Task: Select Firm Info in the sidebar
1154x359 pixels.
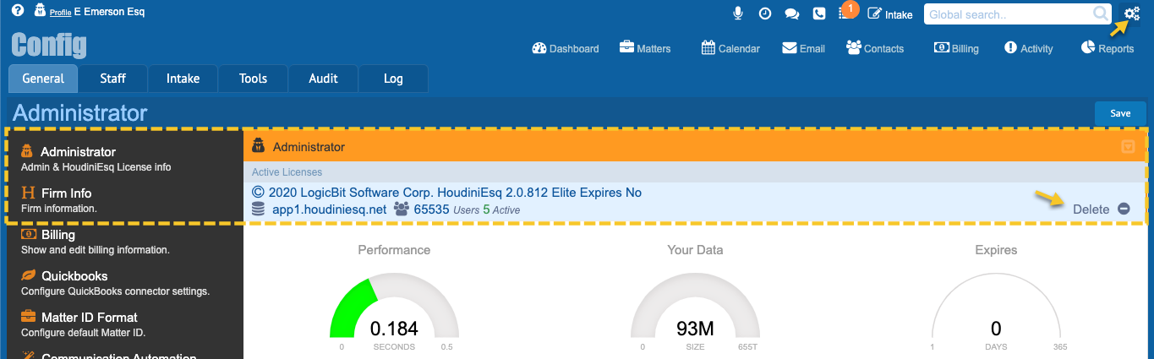Action: pos(124,199)
